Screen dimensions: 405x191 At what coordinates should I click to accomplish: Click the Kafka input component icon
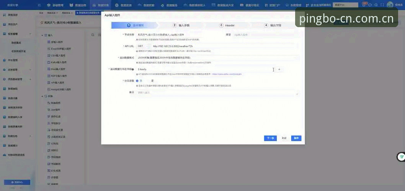point(49,62)
